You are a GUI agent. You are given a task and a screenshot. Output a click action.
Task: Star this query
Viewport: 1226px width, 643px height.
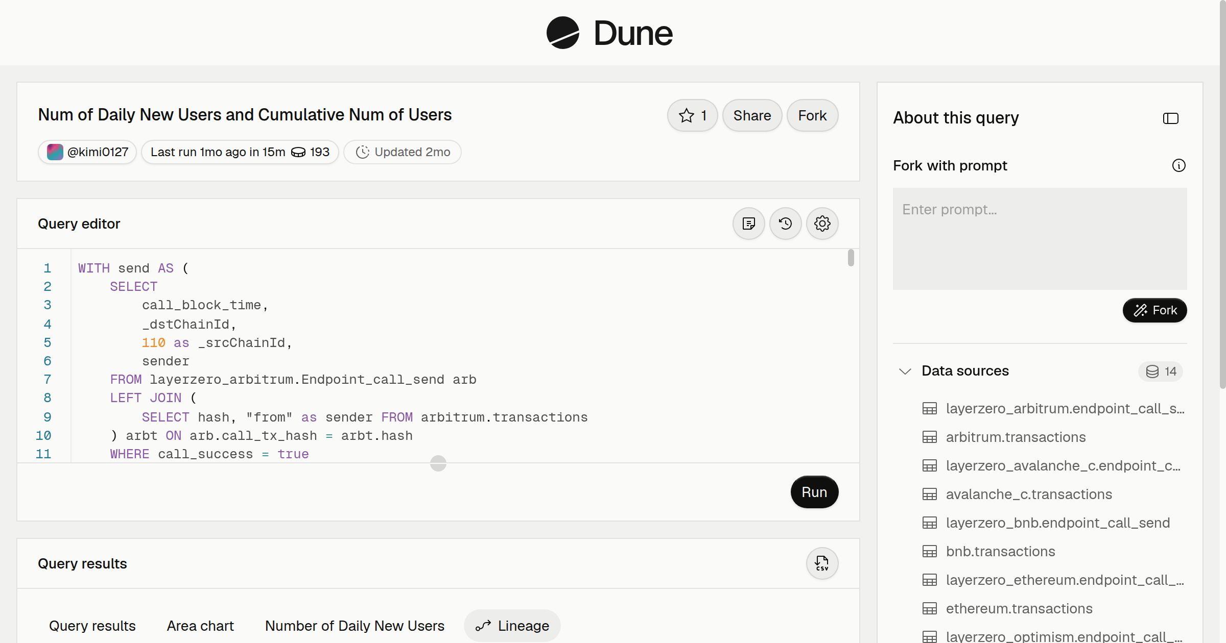692,115
